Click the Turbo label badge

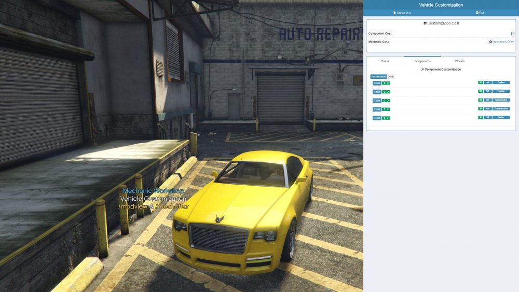tap(501, 117)
